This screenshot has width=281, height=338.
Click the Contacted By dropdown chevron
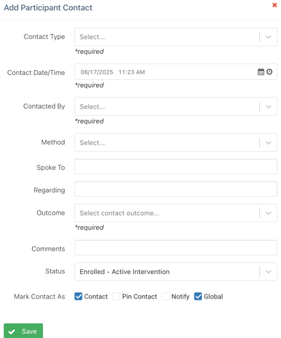(x=269, y=107)
